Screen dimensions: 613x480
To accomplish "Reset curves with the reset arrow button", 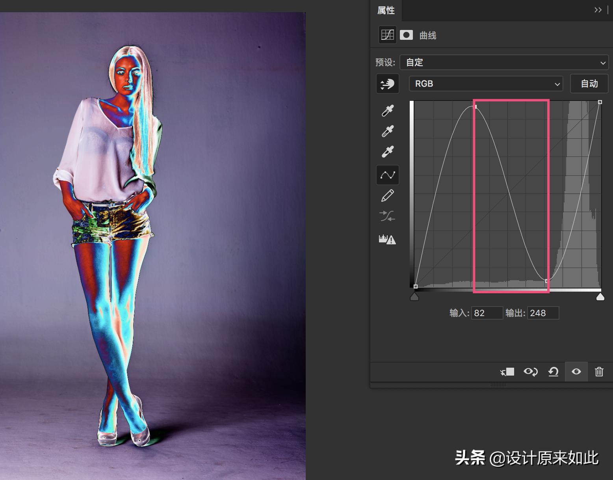I will tap(553, 372).
